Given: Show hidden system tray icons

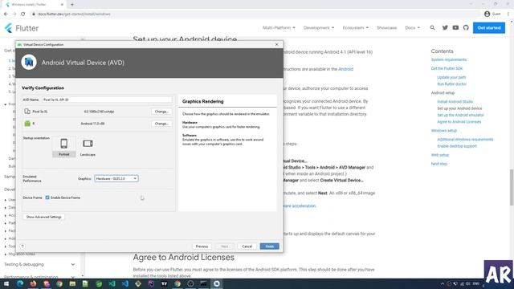Looking at the screenshot, I should coord(443,283).
